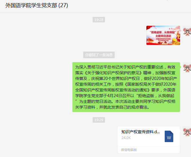Open file 知识产权宣传资料.d...
This screenshot has width=191, height=157.
point(140,132)
